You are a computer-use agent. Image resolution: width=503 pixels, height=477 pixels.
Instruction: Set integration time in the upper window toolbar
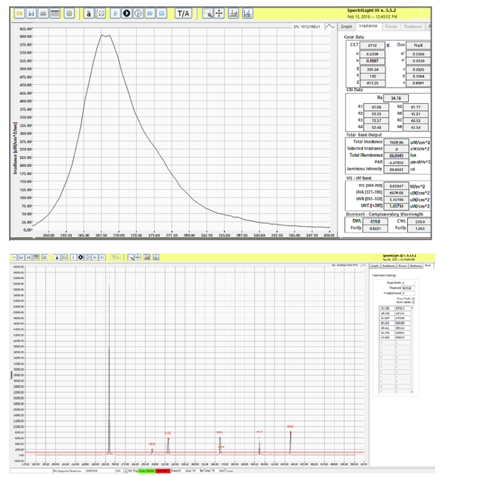pyautogui.click(x=100, y=13)
